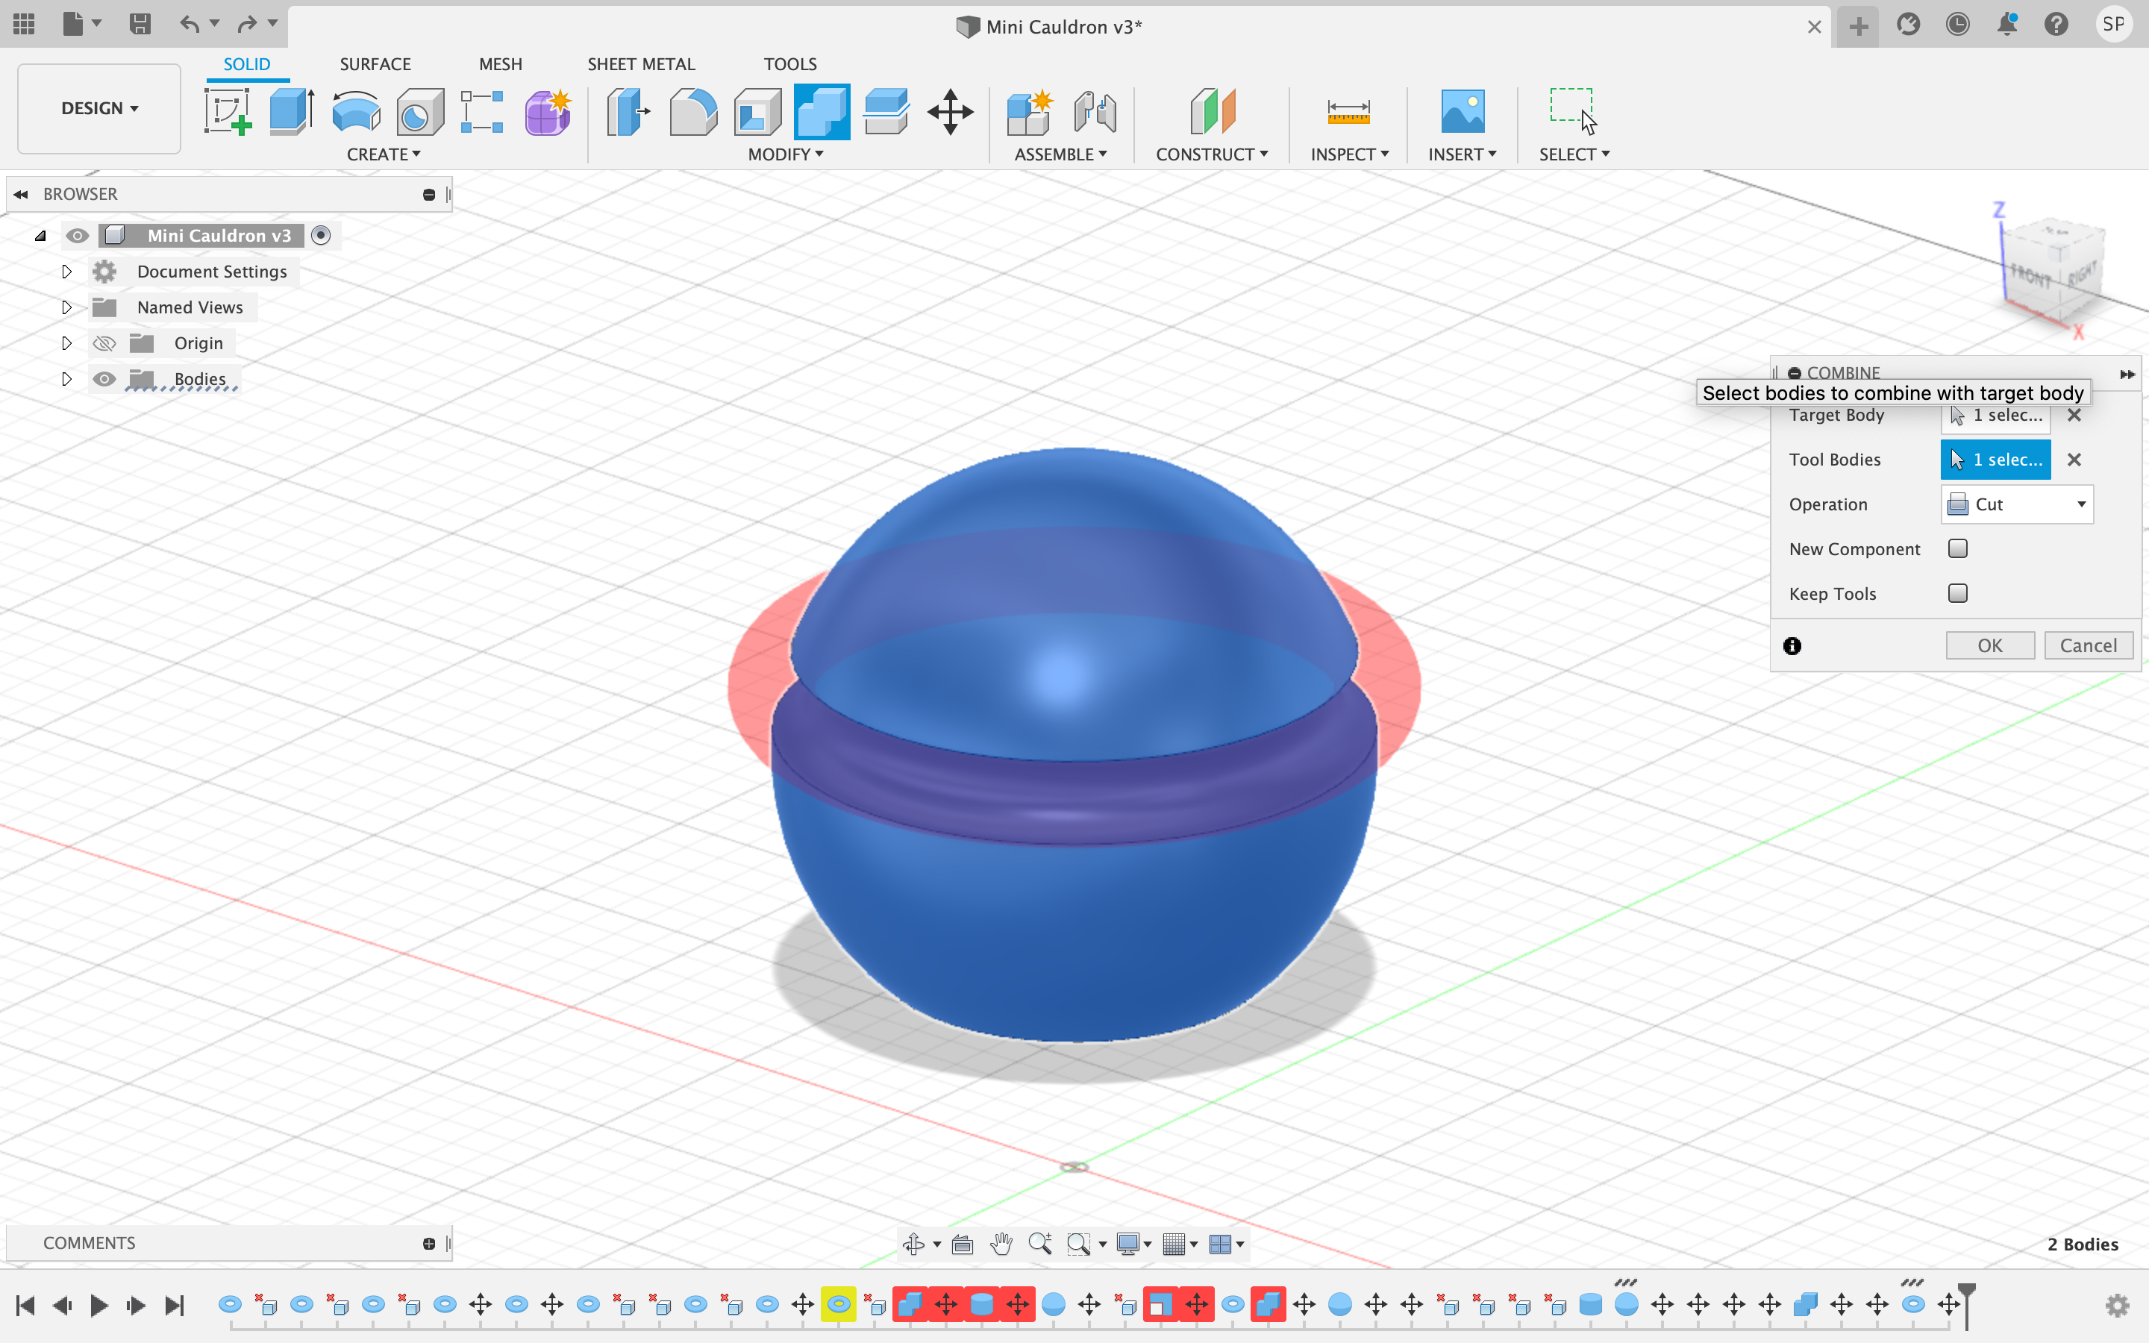Jump to the timeline beginning
This screenshot has height=1343, width=2149.
(25, 1306)
